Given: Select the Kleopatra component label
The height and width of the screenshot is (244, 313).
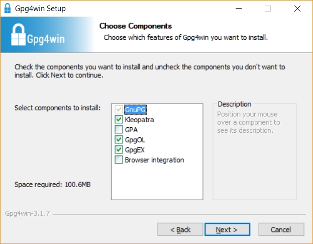Looking at the screenshot, I should 139,120.
